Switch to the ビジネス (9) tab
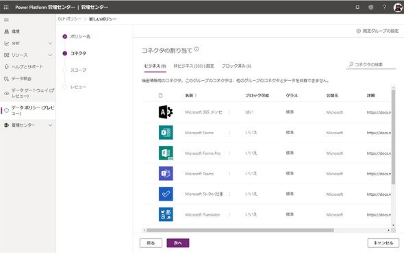This screenshot has width=404, height=254. (x=155, y=66)
